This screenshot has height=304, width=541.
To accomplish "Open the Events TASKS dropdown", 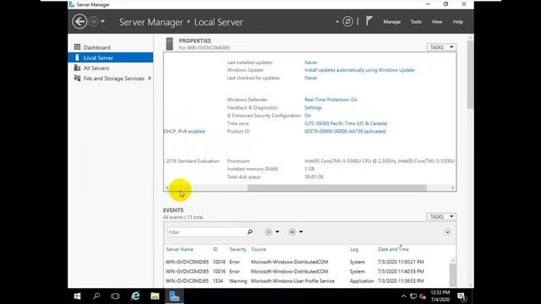I will point(441,217).
